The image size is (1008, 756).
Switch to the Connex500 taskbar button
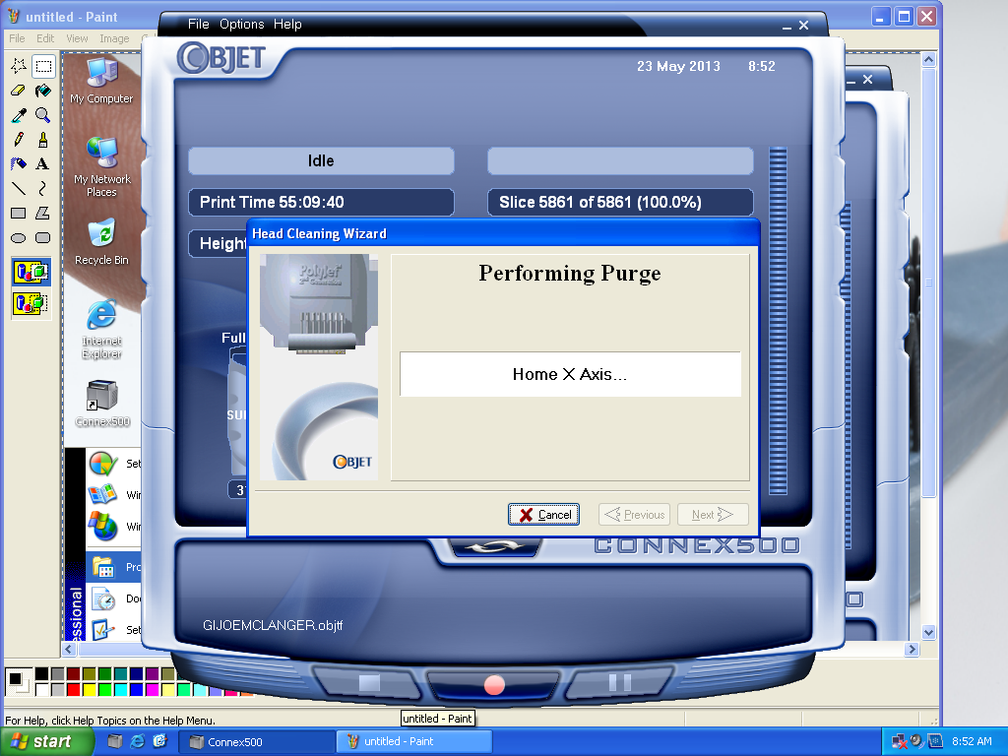tap(256, 742)
